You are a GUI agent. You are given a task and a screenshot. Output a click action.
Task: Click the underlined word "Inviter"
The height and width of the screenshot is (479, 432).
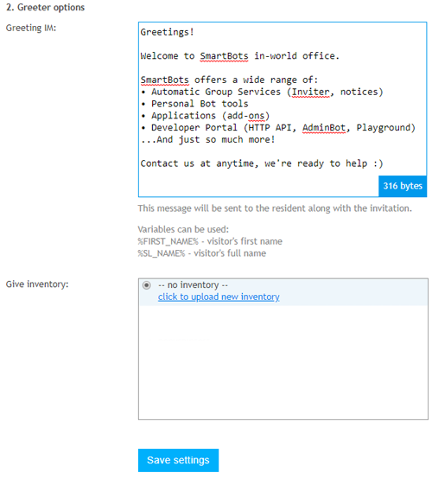pyautogui.click(x=311, y=92)
